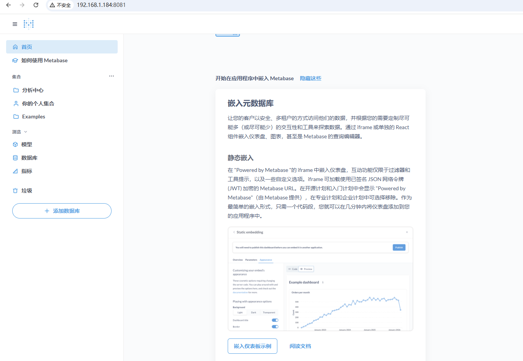
Task: Click the browser address bar
Action: click(115, 5)
